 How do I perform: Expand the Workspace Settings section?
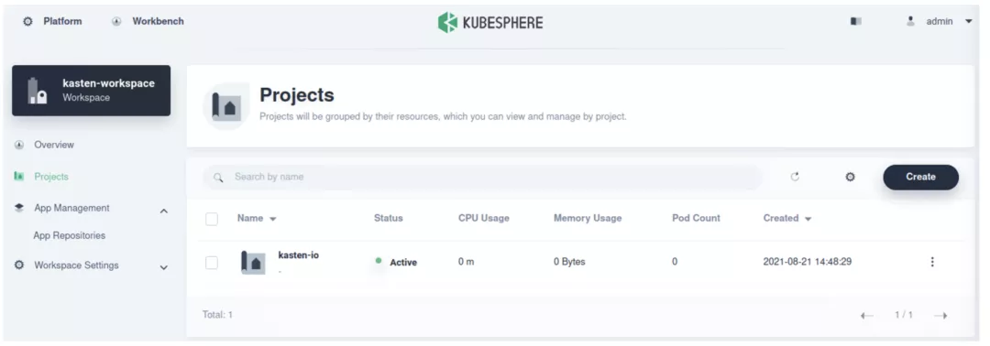(163, 268)
